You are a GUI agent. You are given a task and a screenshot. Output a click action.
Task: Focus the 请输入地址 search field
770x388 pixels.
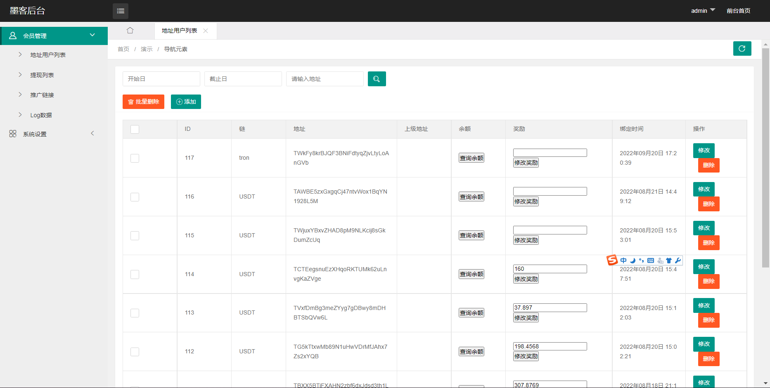coord(325,79)
